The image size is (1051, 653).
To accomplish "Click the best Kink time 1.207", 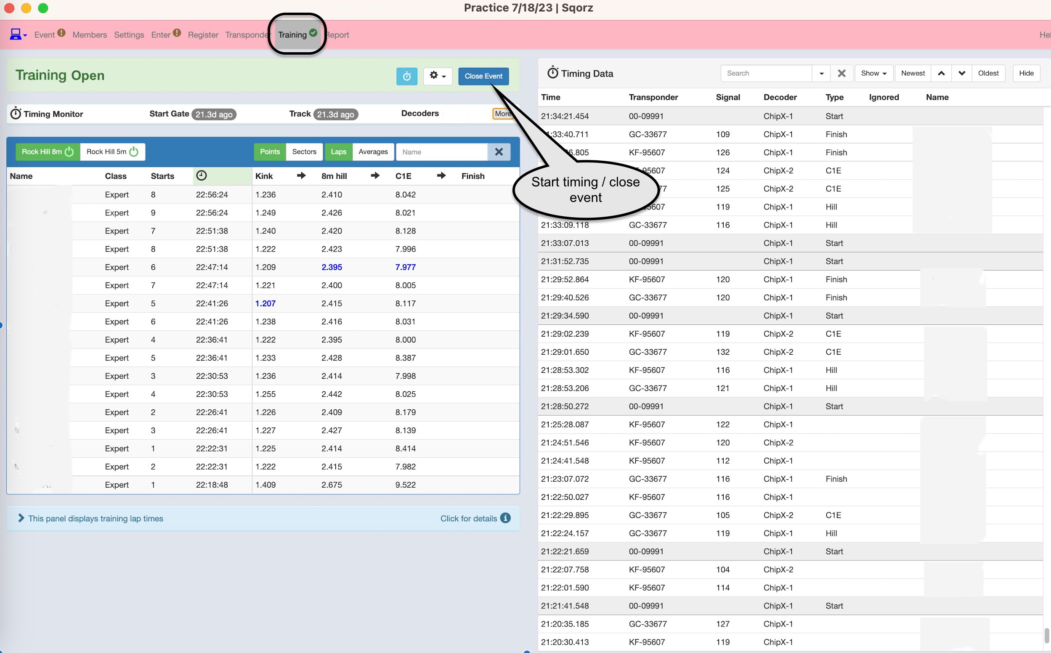I will tap(265, 304).
